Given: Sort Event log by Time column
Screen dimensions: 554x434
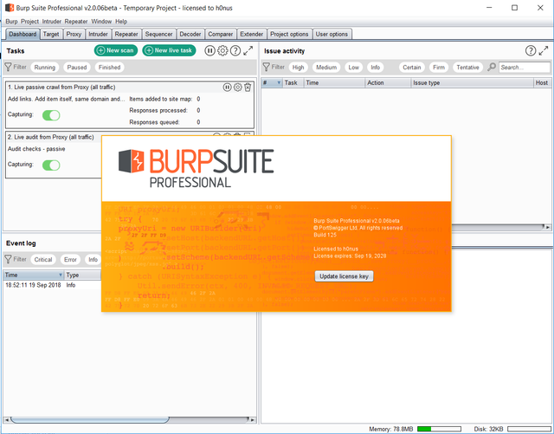Looking at the screenshot, I should click(x=34, y=275).
